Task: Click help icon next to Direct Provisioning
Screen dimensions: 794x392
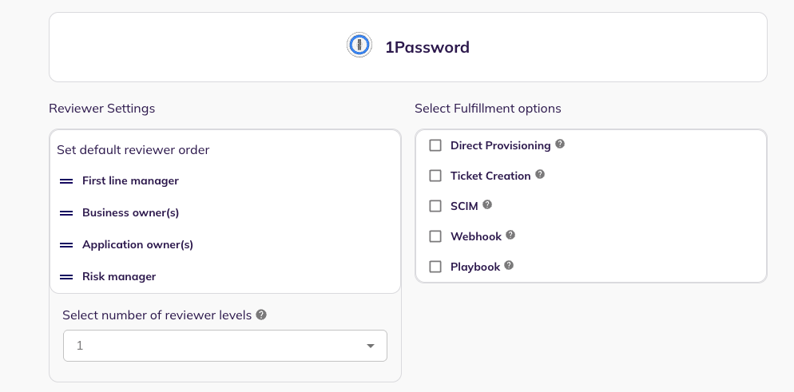Action: coord(560,145)
